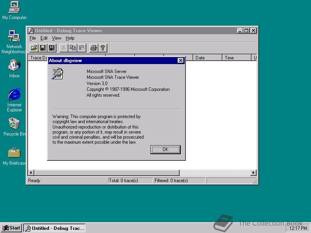
Task: Click the horizontal scrollbar thumb
Action: [107, 172]
